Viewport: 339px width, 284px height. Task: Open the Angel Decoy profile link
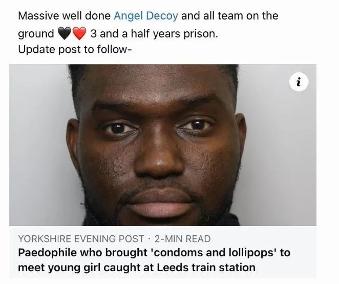coord(146,16)
